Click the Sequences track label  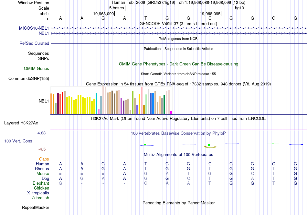click(x=38, y=53)
